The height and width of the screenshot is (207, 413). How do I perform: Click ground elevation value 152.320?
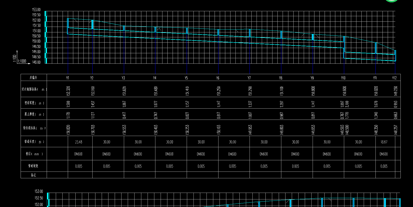pos(68,91)
